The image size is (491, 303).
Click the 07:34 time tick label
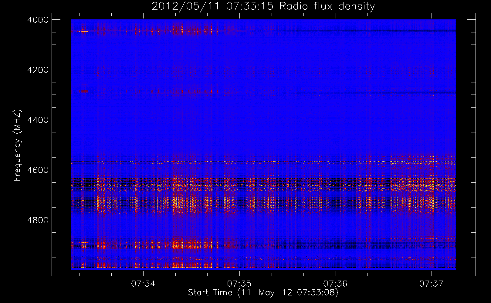coord(143,284)
